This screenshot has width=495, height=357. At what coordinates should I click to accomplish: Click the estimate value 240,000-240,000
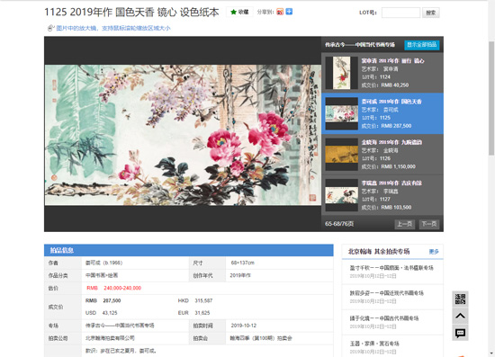[x=122, y=288]
